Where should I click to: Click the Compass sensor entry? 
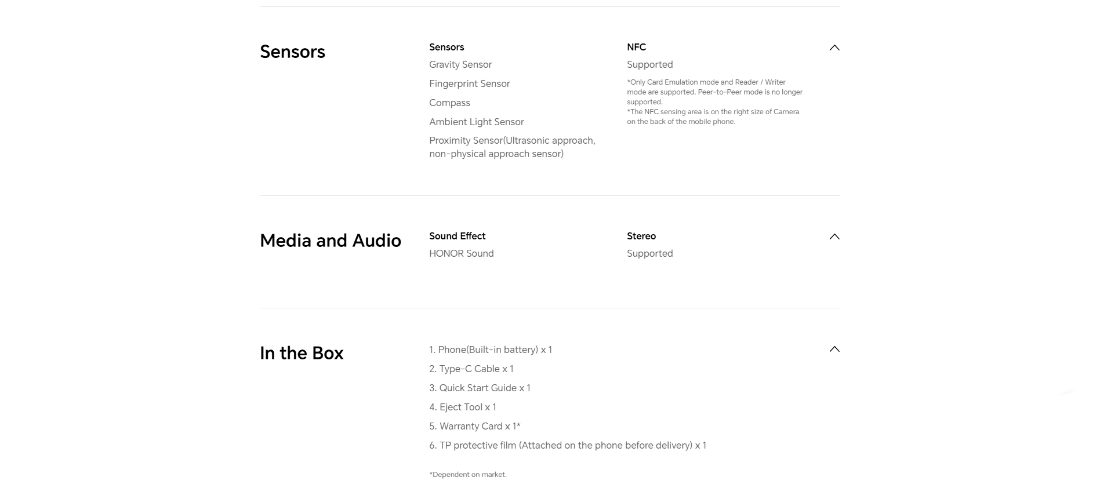click(x=449, y=103)
